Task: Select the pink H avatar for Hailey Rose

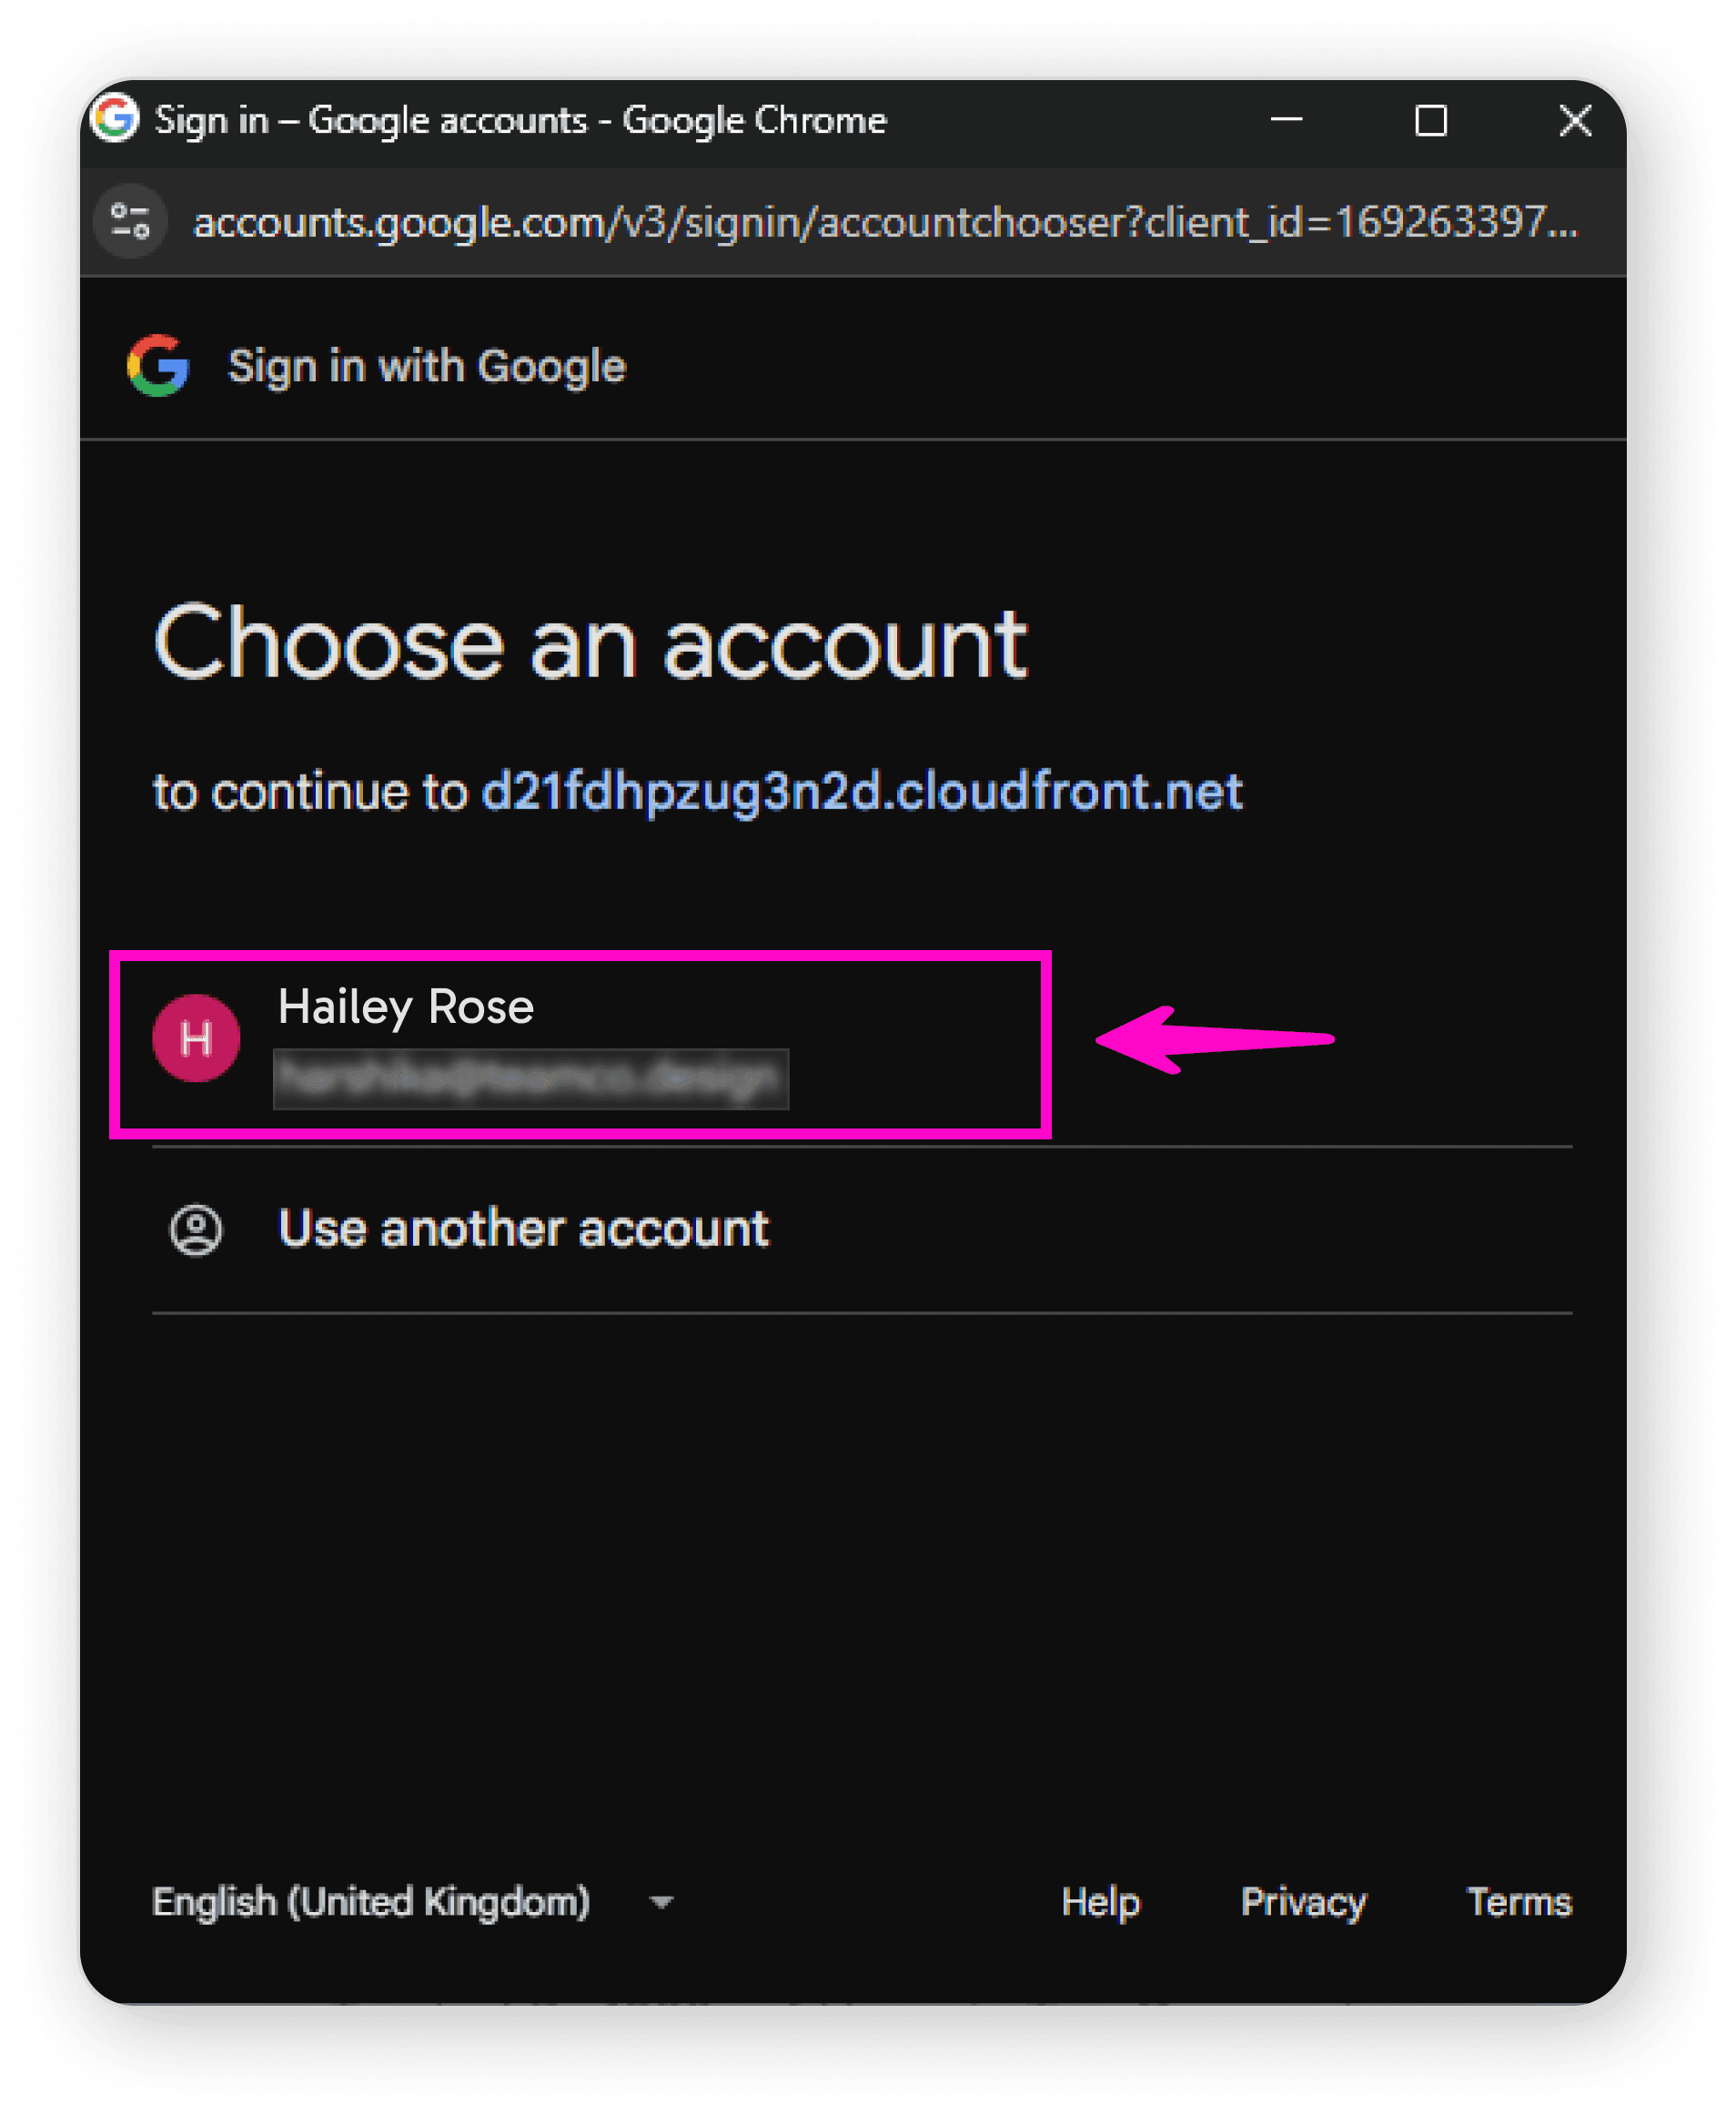Action: pos(196,1040)
